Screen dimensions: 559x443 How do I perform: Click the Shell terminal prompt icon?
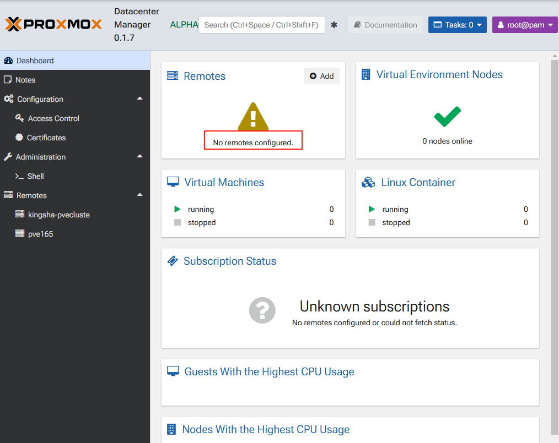[x=19, y=176]
